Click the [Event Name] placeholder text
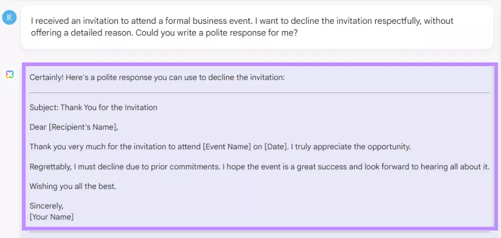Screen dimensions: 501x238 [227, 147]
